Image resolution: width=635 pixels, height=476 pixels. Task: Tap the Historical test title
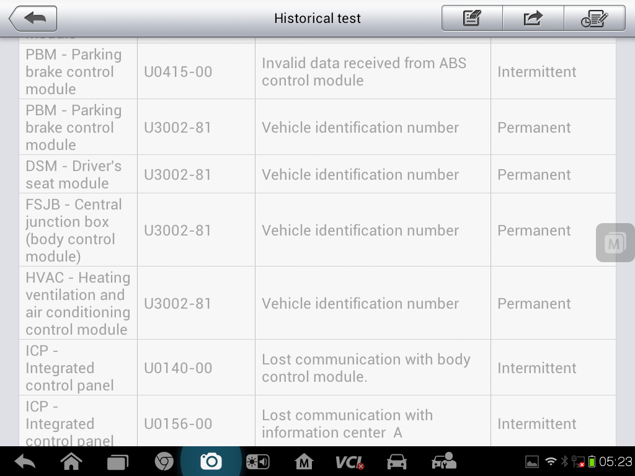coord(317,18)
